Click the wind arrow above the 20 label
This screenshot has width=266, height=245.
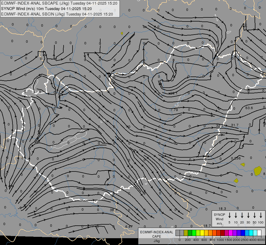click(x=242, y=215)
